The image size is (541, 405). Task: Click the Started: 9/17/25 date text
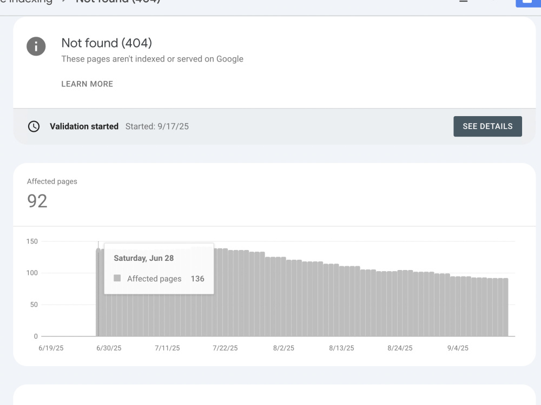click(x=157, y=126)
